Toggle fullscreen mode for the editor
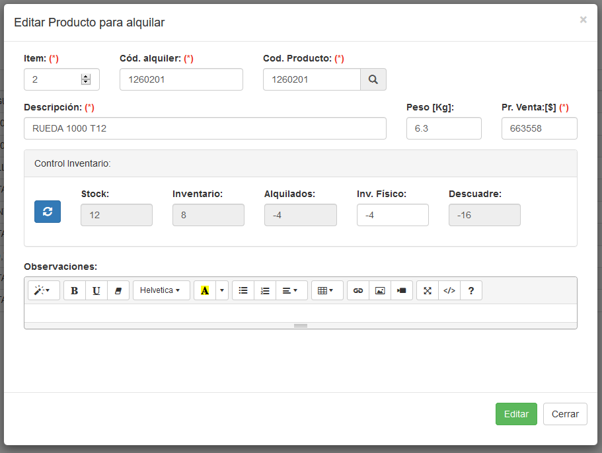 [x=428, y=290]
